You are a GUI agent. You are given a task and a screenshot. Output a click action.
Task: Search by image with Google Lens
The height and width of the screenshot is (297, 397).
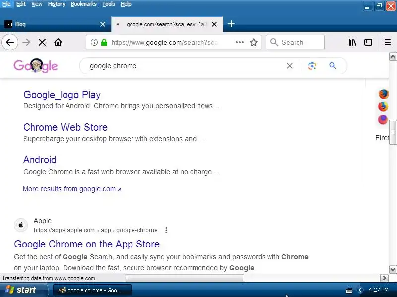[312, 66]
